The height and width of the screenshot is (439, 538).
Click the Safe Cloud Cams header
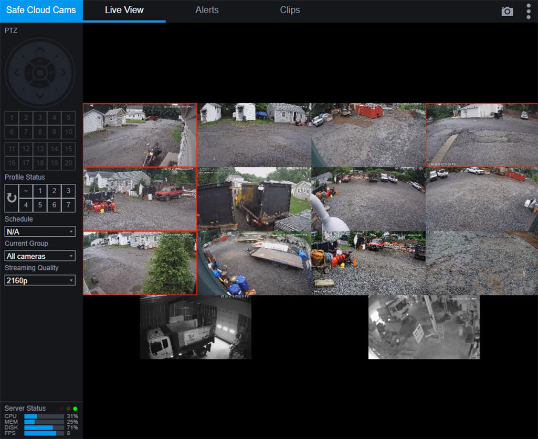tap(41, 10)
